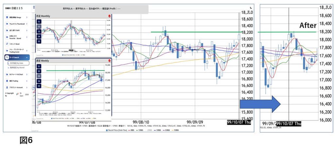This screenshot has width=335, height=146.
Task: Select S2 in the Monthly chart panel
Action: tap(39, 27)
